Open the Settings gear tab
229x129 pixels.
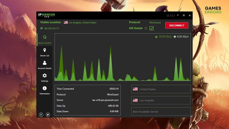coord(45,78)
